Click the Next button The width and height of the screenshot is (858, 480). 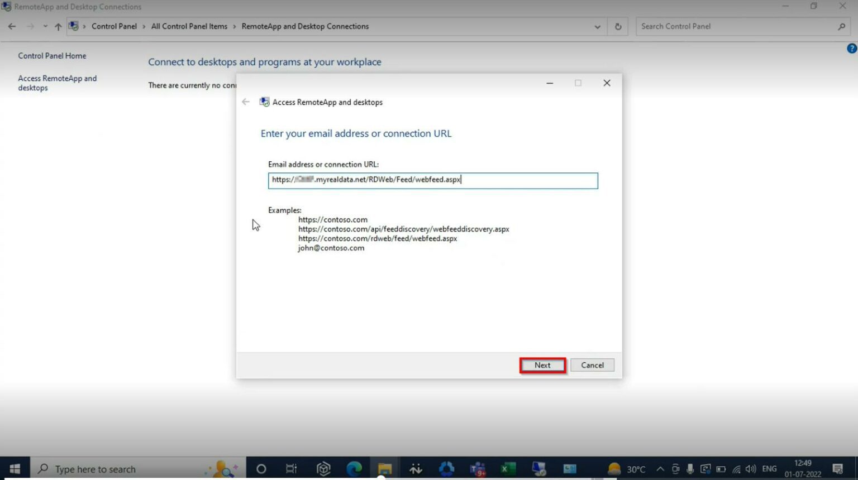click(541, 364)
